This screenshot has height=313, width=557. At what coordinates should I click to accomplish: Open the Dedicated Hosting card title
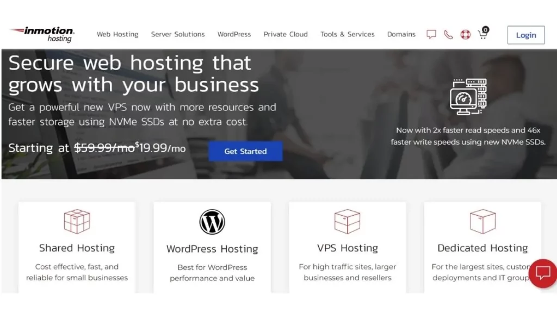pos(482,248)
